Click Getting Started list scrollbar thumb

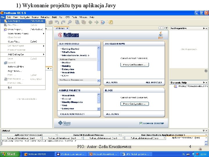coord(99,60)
